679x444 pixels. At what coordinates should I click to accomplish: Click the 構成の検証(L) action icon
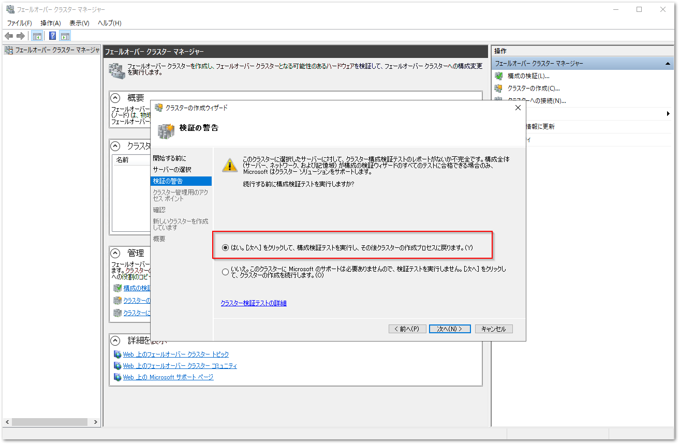[x=499, y=76]
